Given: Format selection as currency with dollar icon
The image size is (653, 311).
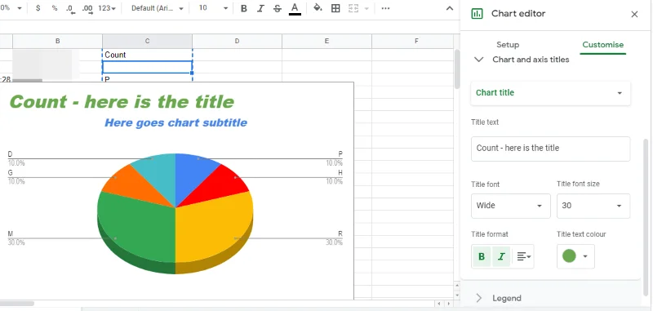Looking at the screenshot, I should 38,8.
